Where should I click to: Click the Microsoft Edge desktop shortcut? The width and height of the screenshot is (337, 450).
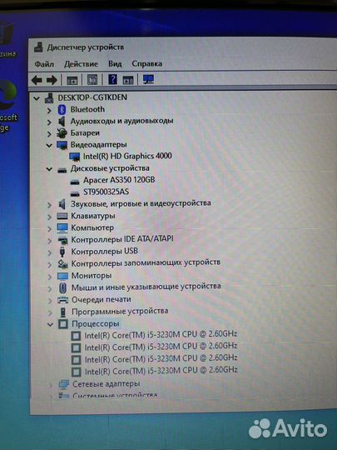pyautogui.click(x=7, y=106)
